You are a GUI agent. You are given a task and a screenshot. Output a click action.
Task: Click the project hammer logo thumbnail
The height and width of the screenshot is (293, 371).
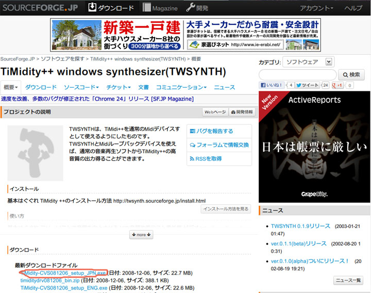coord(35,153)
